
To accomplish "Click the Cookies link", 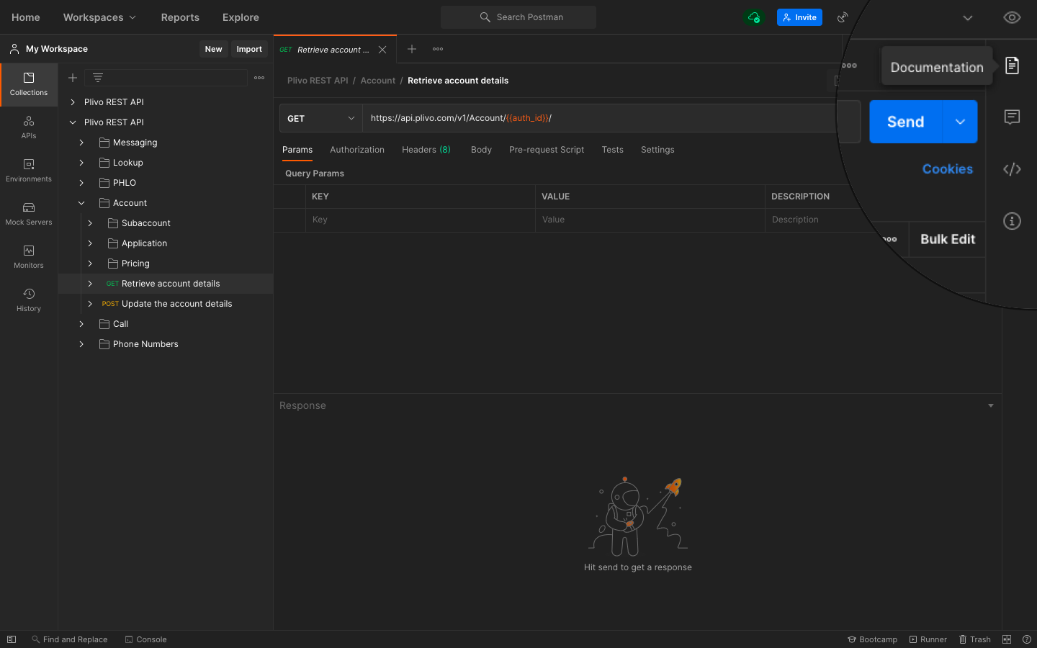I will click(x=947, y=169).
